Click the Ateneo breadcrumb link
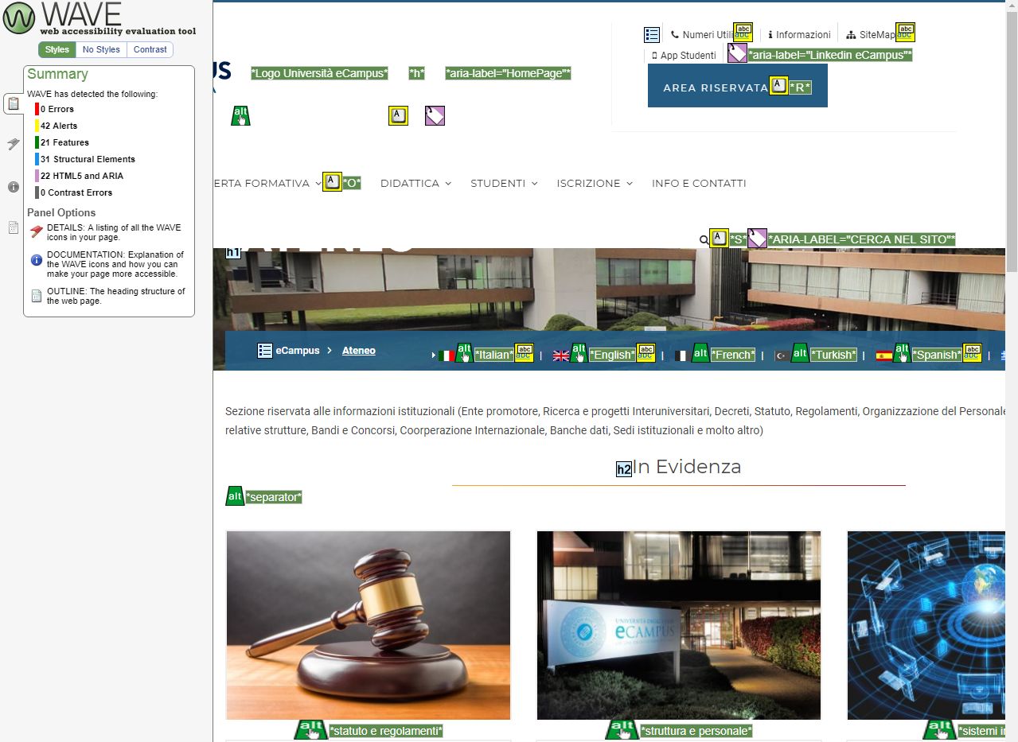 pos(359,351)
